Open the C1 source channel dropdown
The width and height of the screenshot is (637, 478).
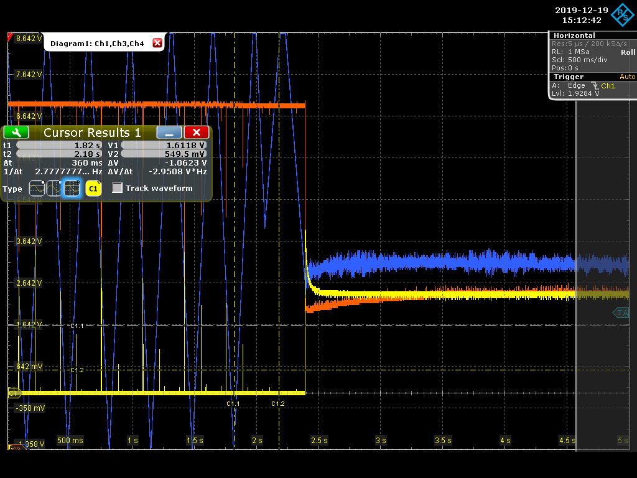93,189
